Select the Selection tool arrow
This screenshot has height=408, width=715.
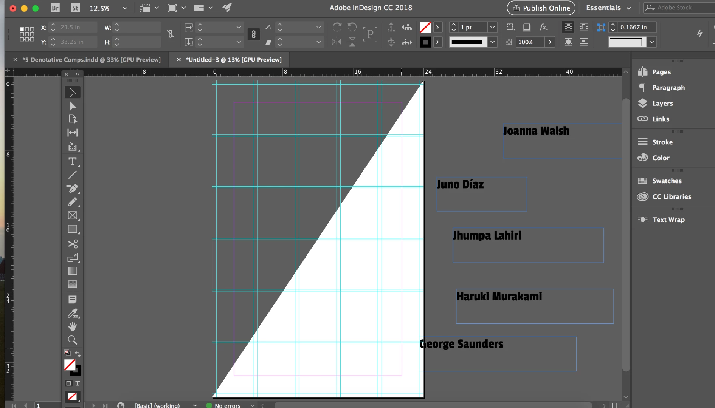(73, 92)
